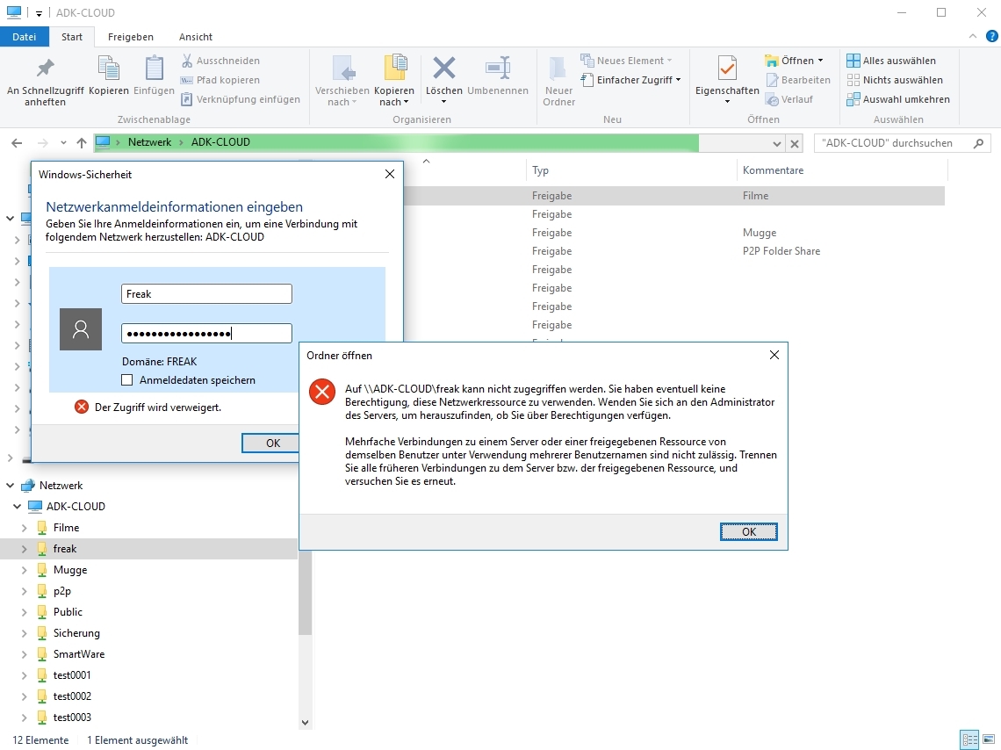Open the Datei tab
The width and height of the screenshot is (1001, 750).
coord(25,36)
